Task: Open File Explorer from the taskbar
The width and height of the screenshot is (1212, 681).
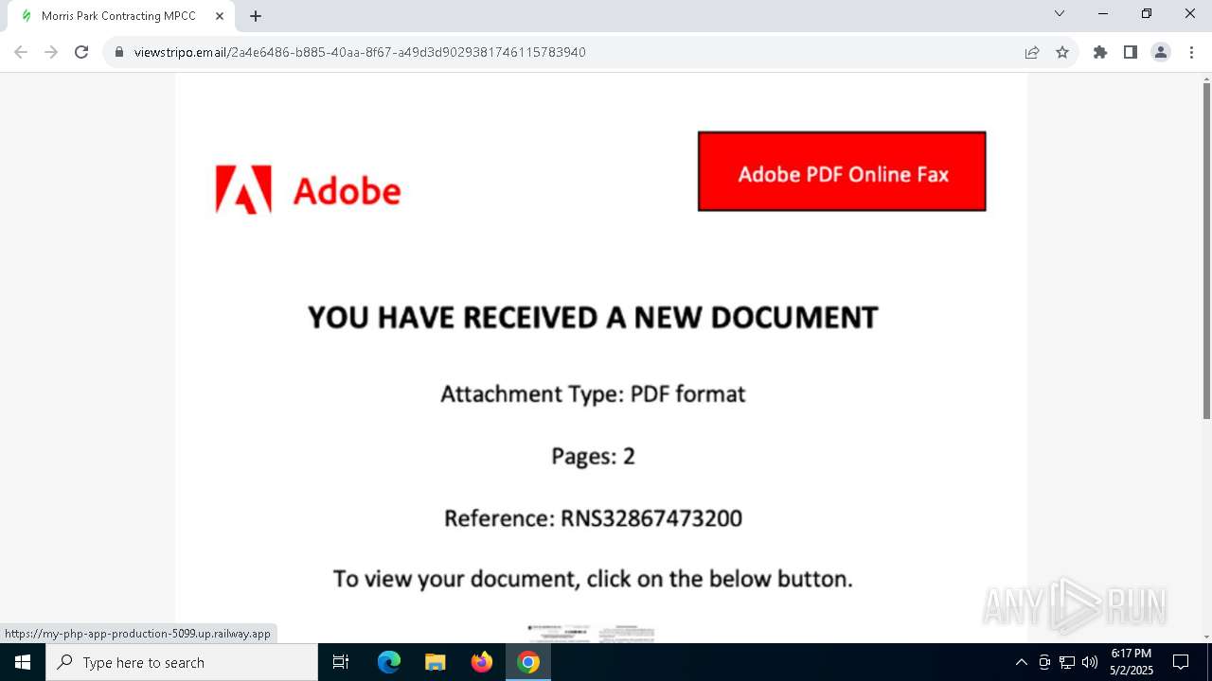Action: coord(435,662)
